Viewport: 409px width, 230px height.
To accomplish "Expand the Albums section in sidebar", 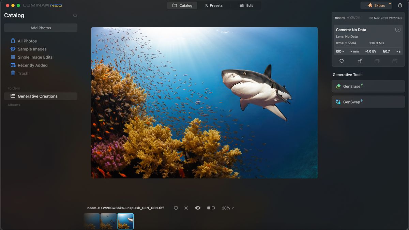I will (14, 105).
